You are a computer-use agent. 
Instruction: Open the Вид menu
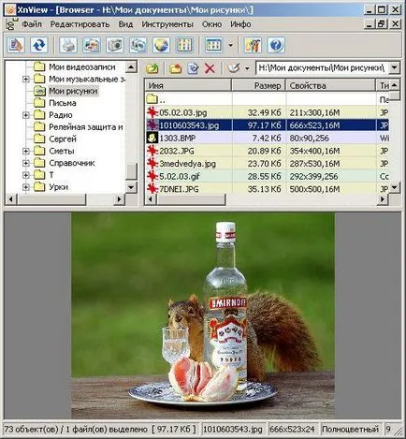(x=125, y=24)
